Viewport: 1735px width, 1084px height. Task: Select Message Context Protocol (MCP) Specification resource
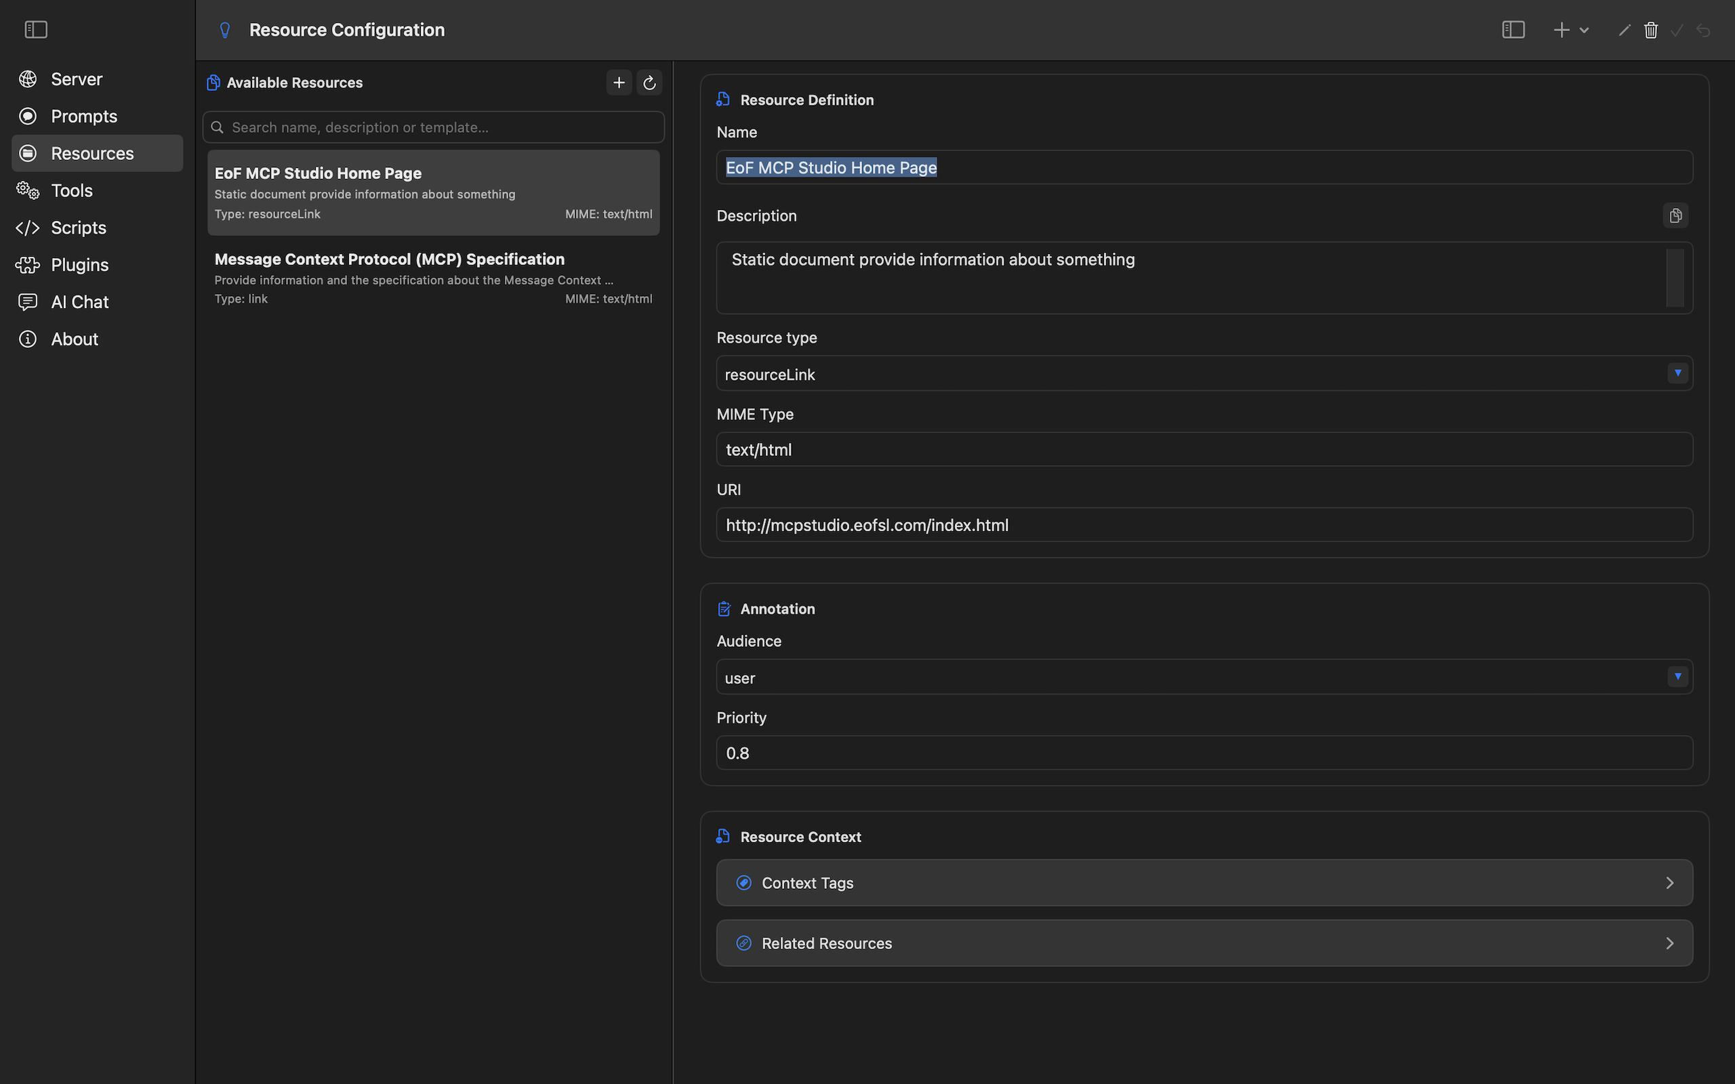click(x=434, y=278)
